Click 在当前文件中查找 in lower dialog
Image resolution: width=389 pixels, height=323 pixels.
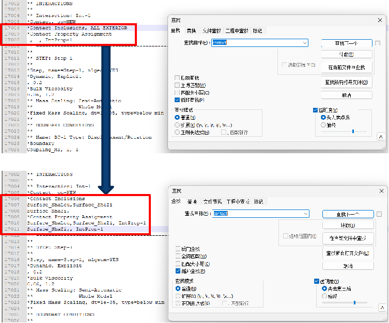pyautogui.click(x=348, y=238)
